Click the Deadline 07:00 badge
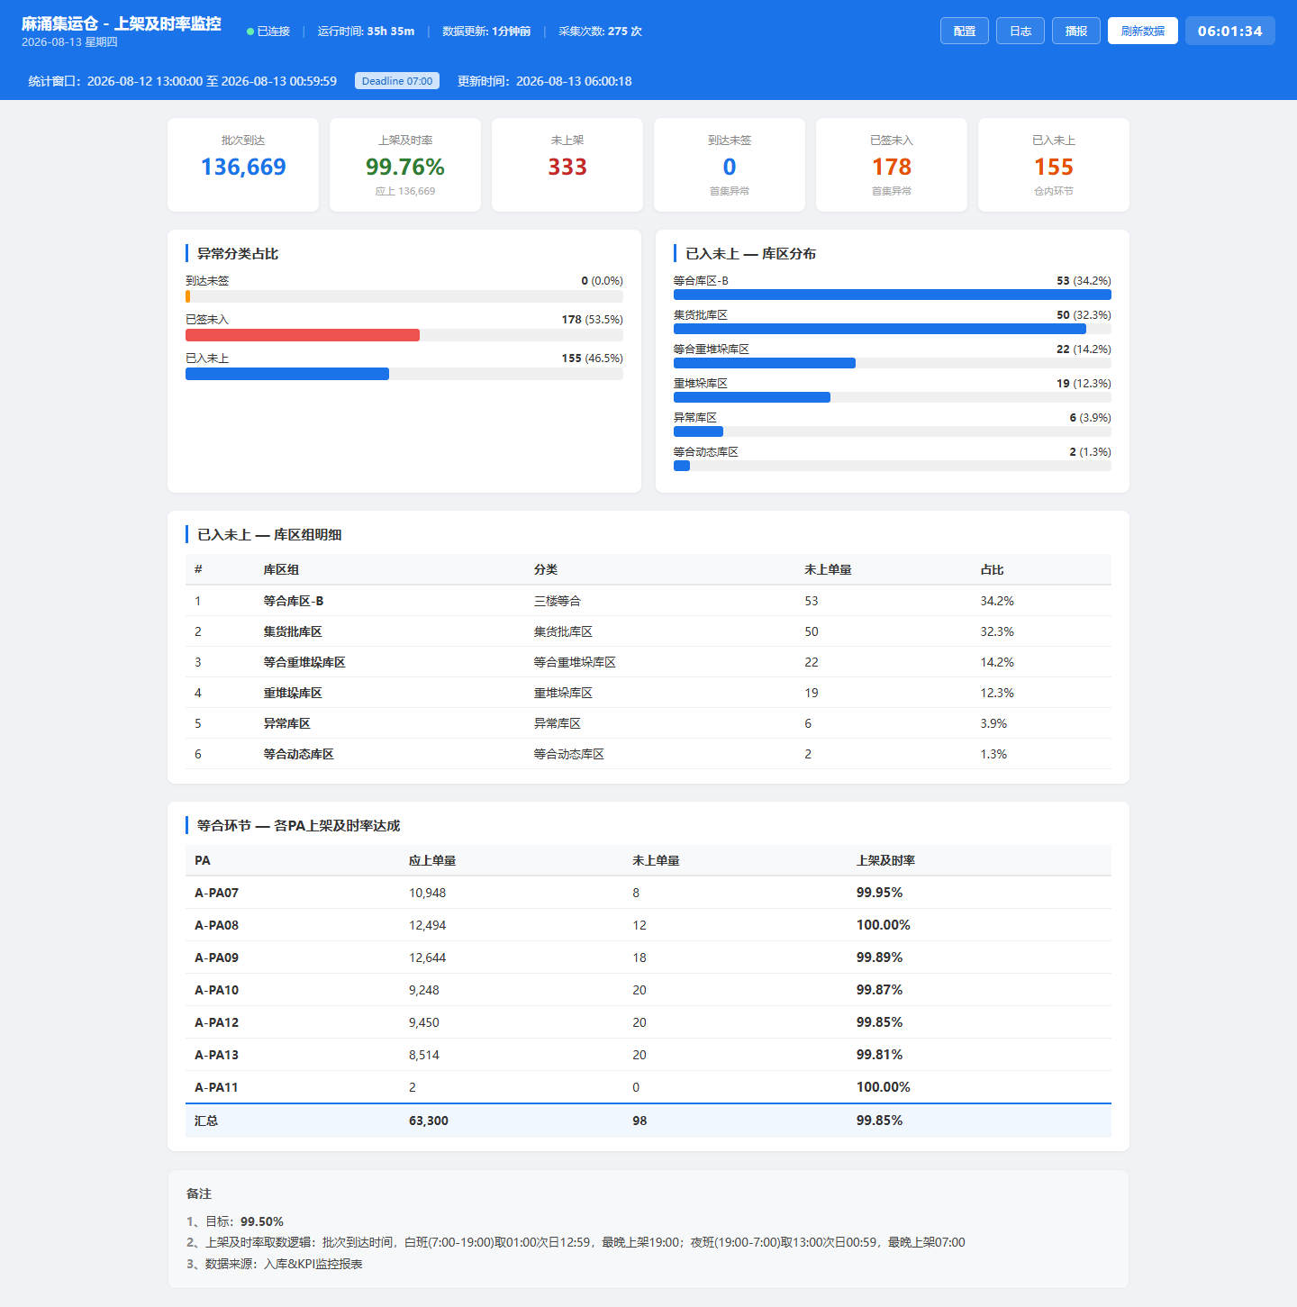 pos(397,81)
